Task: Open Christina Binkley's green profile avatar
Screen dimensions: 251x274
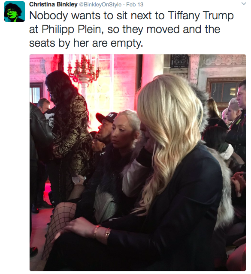Action: click(x=14, y=12)
